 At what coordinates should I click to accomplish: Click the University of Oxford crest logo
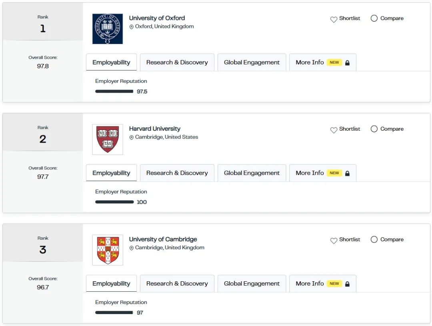(108, 29)
